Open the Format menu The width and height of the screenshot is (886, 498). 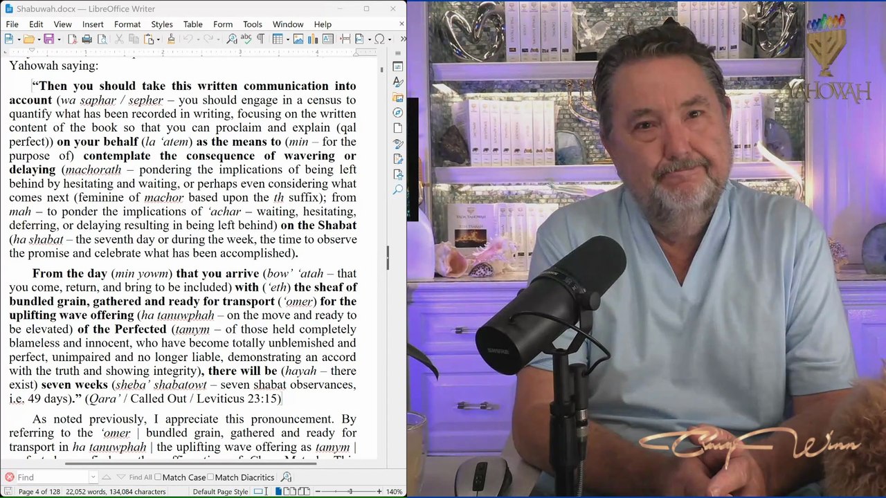127,24
